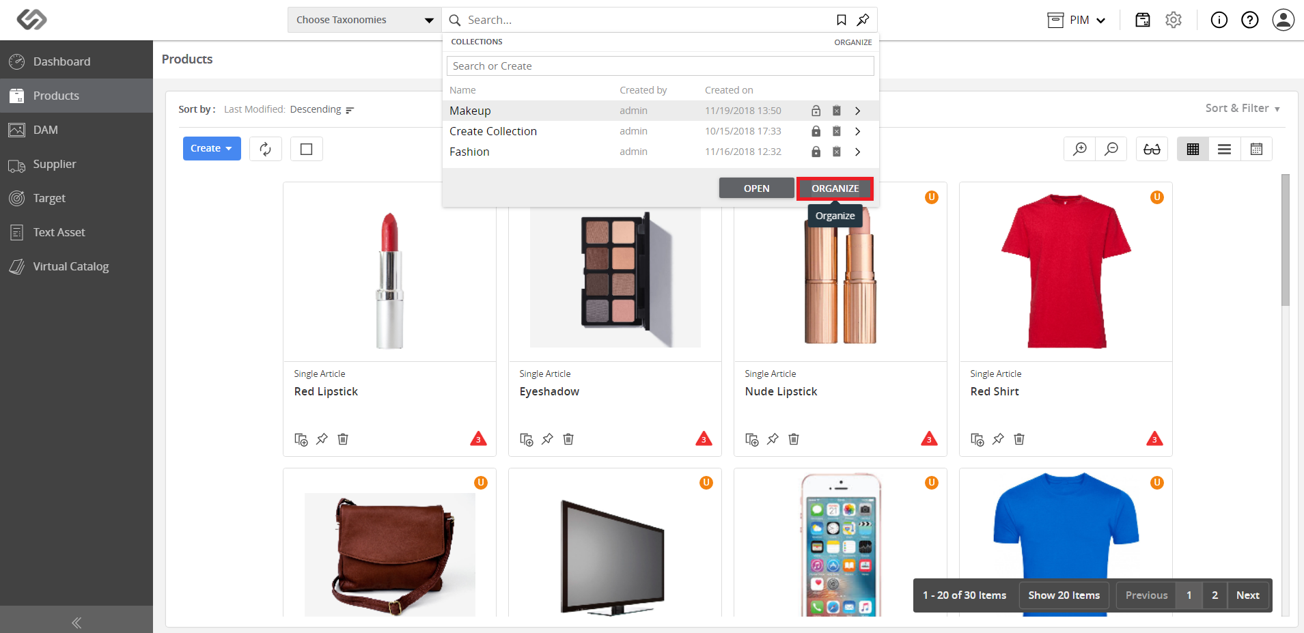Image resolution: width=1304 pixels, height=633 pixels.
Task: Click the zoom in magnifier icon
Action: (x=1080, y=149)
